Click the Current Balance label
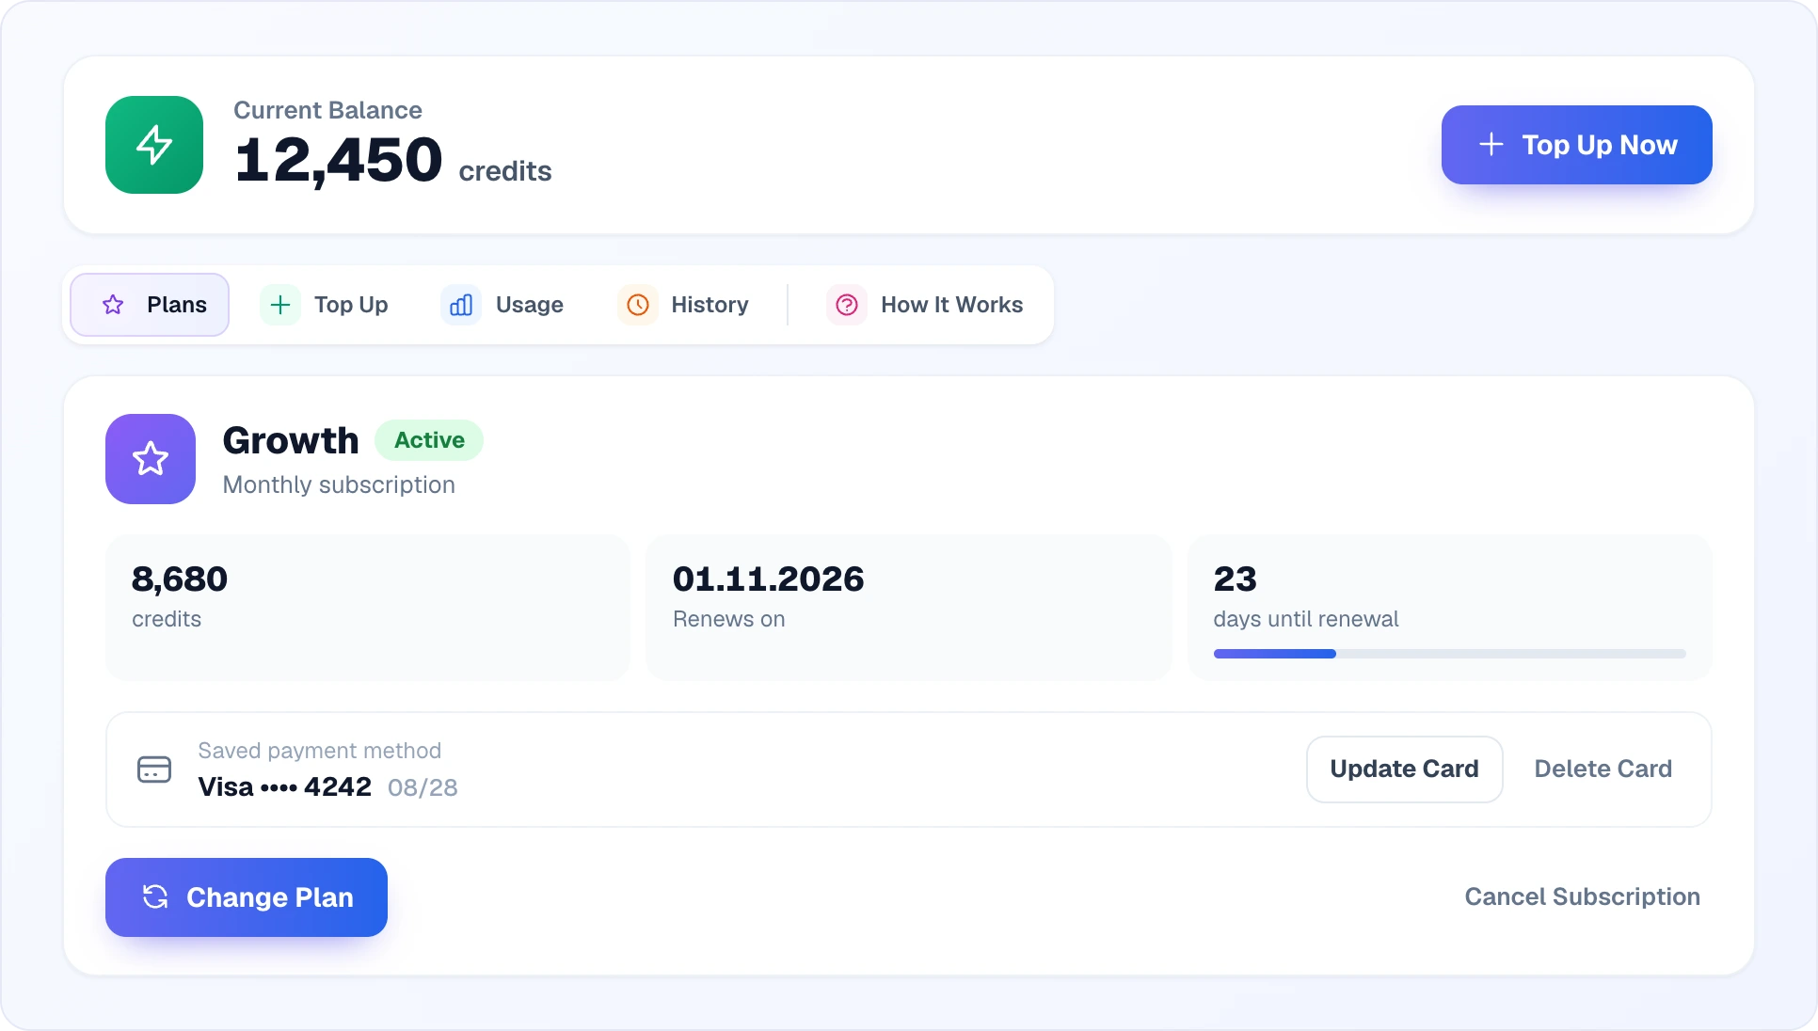The height and width of the screenshot is (1031, 1818). click(327, 110)
